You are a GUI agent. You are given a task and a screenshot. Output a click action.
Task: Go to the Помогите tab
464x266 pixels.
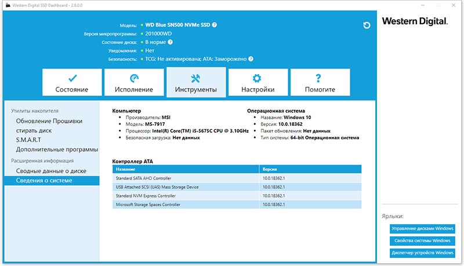point(320,82)
